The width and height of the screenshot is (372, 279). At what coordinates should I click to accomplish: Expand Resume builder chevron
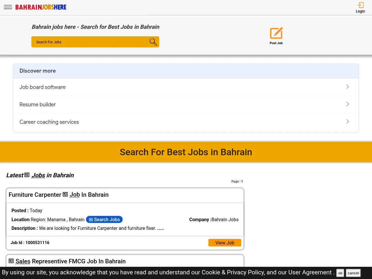click(348, 104)
